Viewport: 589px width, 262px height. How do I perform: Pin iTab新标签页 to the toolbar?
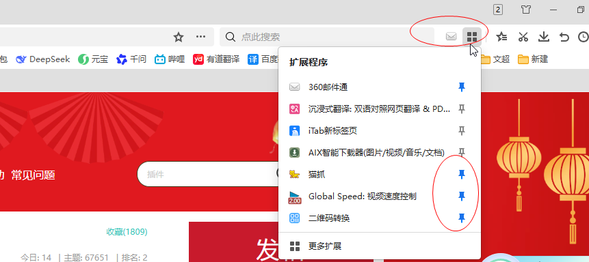click(x=462, y=131)
